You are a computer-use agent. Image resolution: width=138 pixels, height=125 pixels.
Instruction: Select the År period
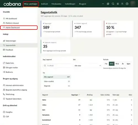point(123,64)
